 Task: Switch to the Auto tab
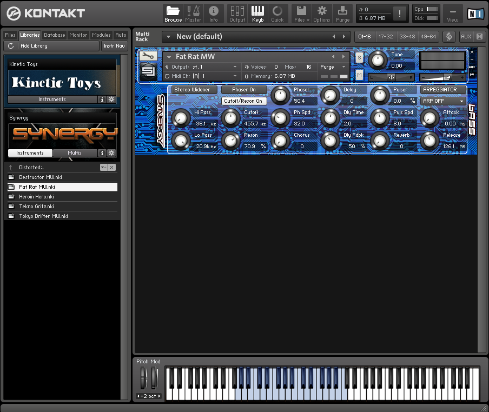[x=121, y=35]
